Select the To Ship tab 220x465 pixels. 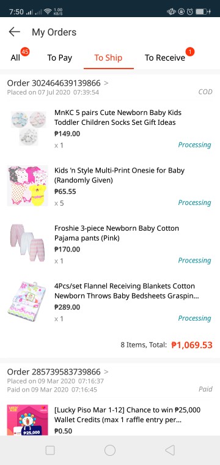[108, 58]
